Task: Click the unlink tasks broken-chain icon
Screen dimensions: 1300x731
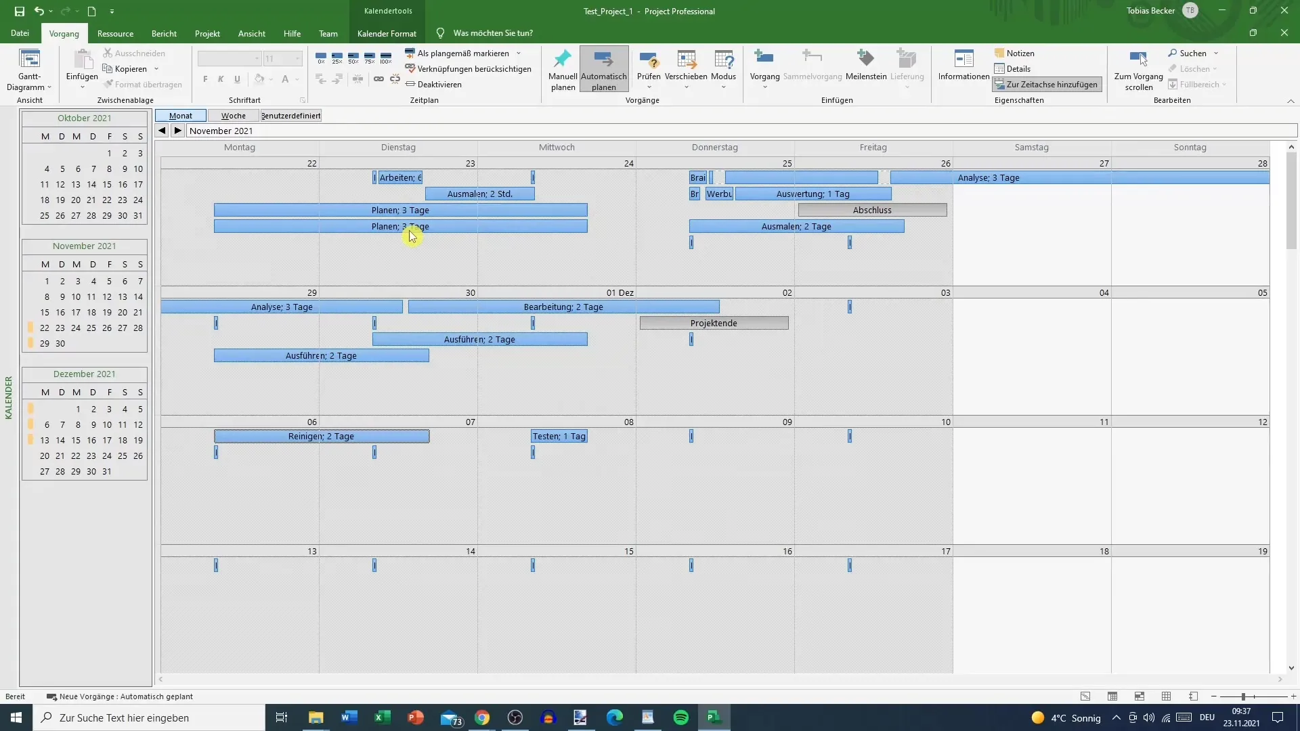Action: [x=395, y=79]
